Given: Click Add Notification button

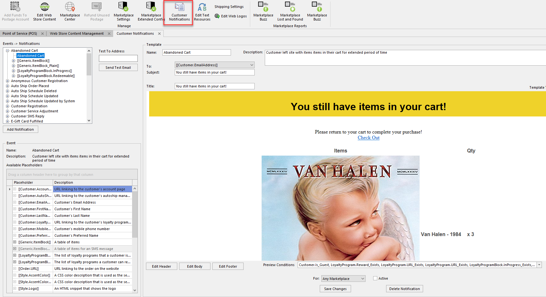Looking at the screenshot, I should tap(21, 129).
